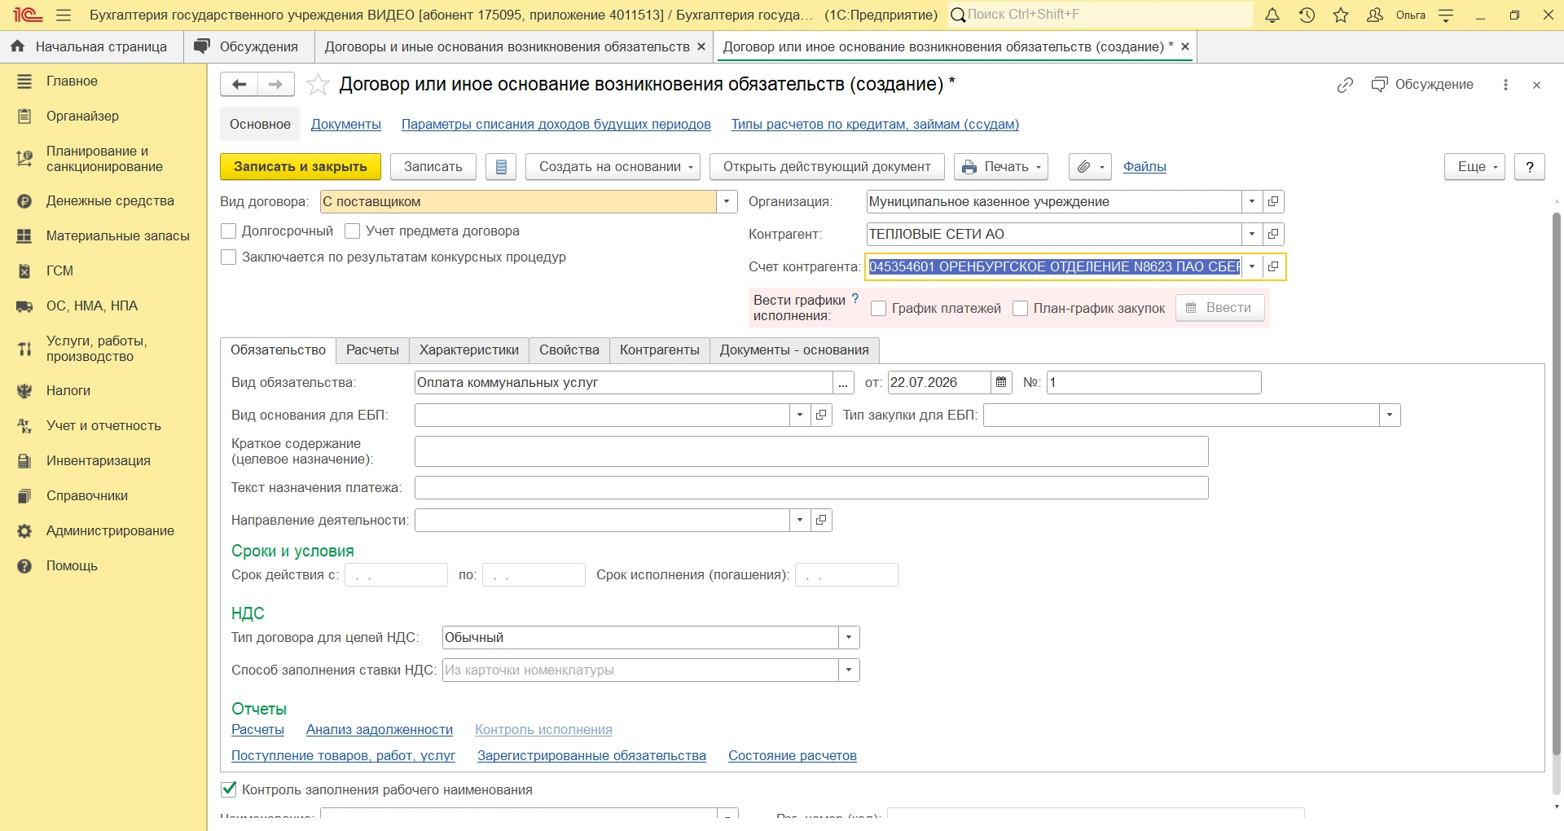
Task: Open the 1C main menu hamburger icon
Action: coord(64,15)
